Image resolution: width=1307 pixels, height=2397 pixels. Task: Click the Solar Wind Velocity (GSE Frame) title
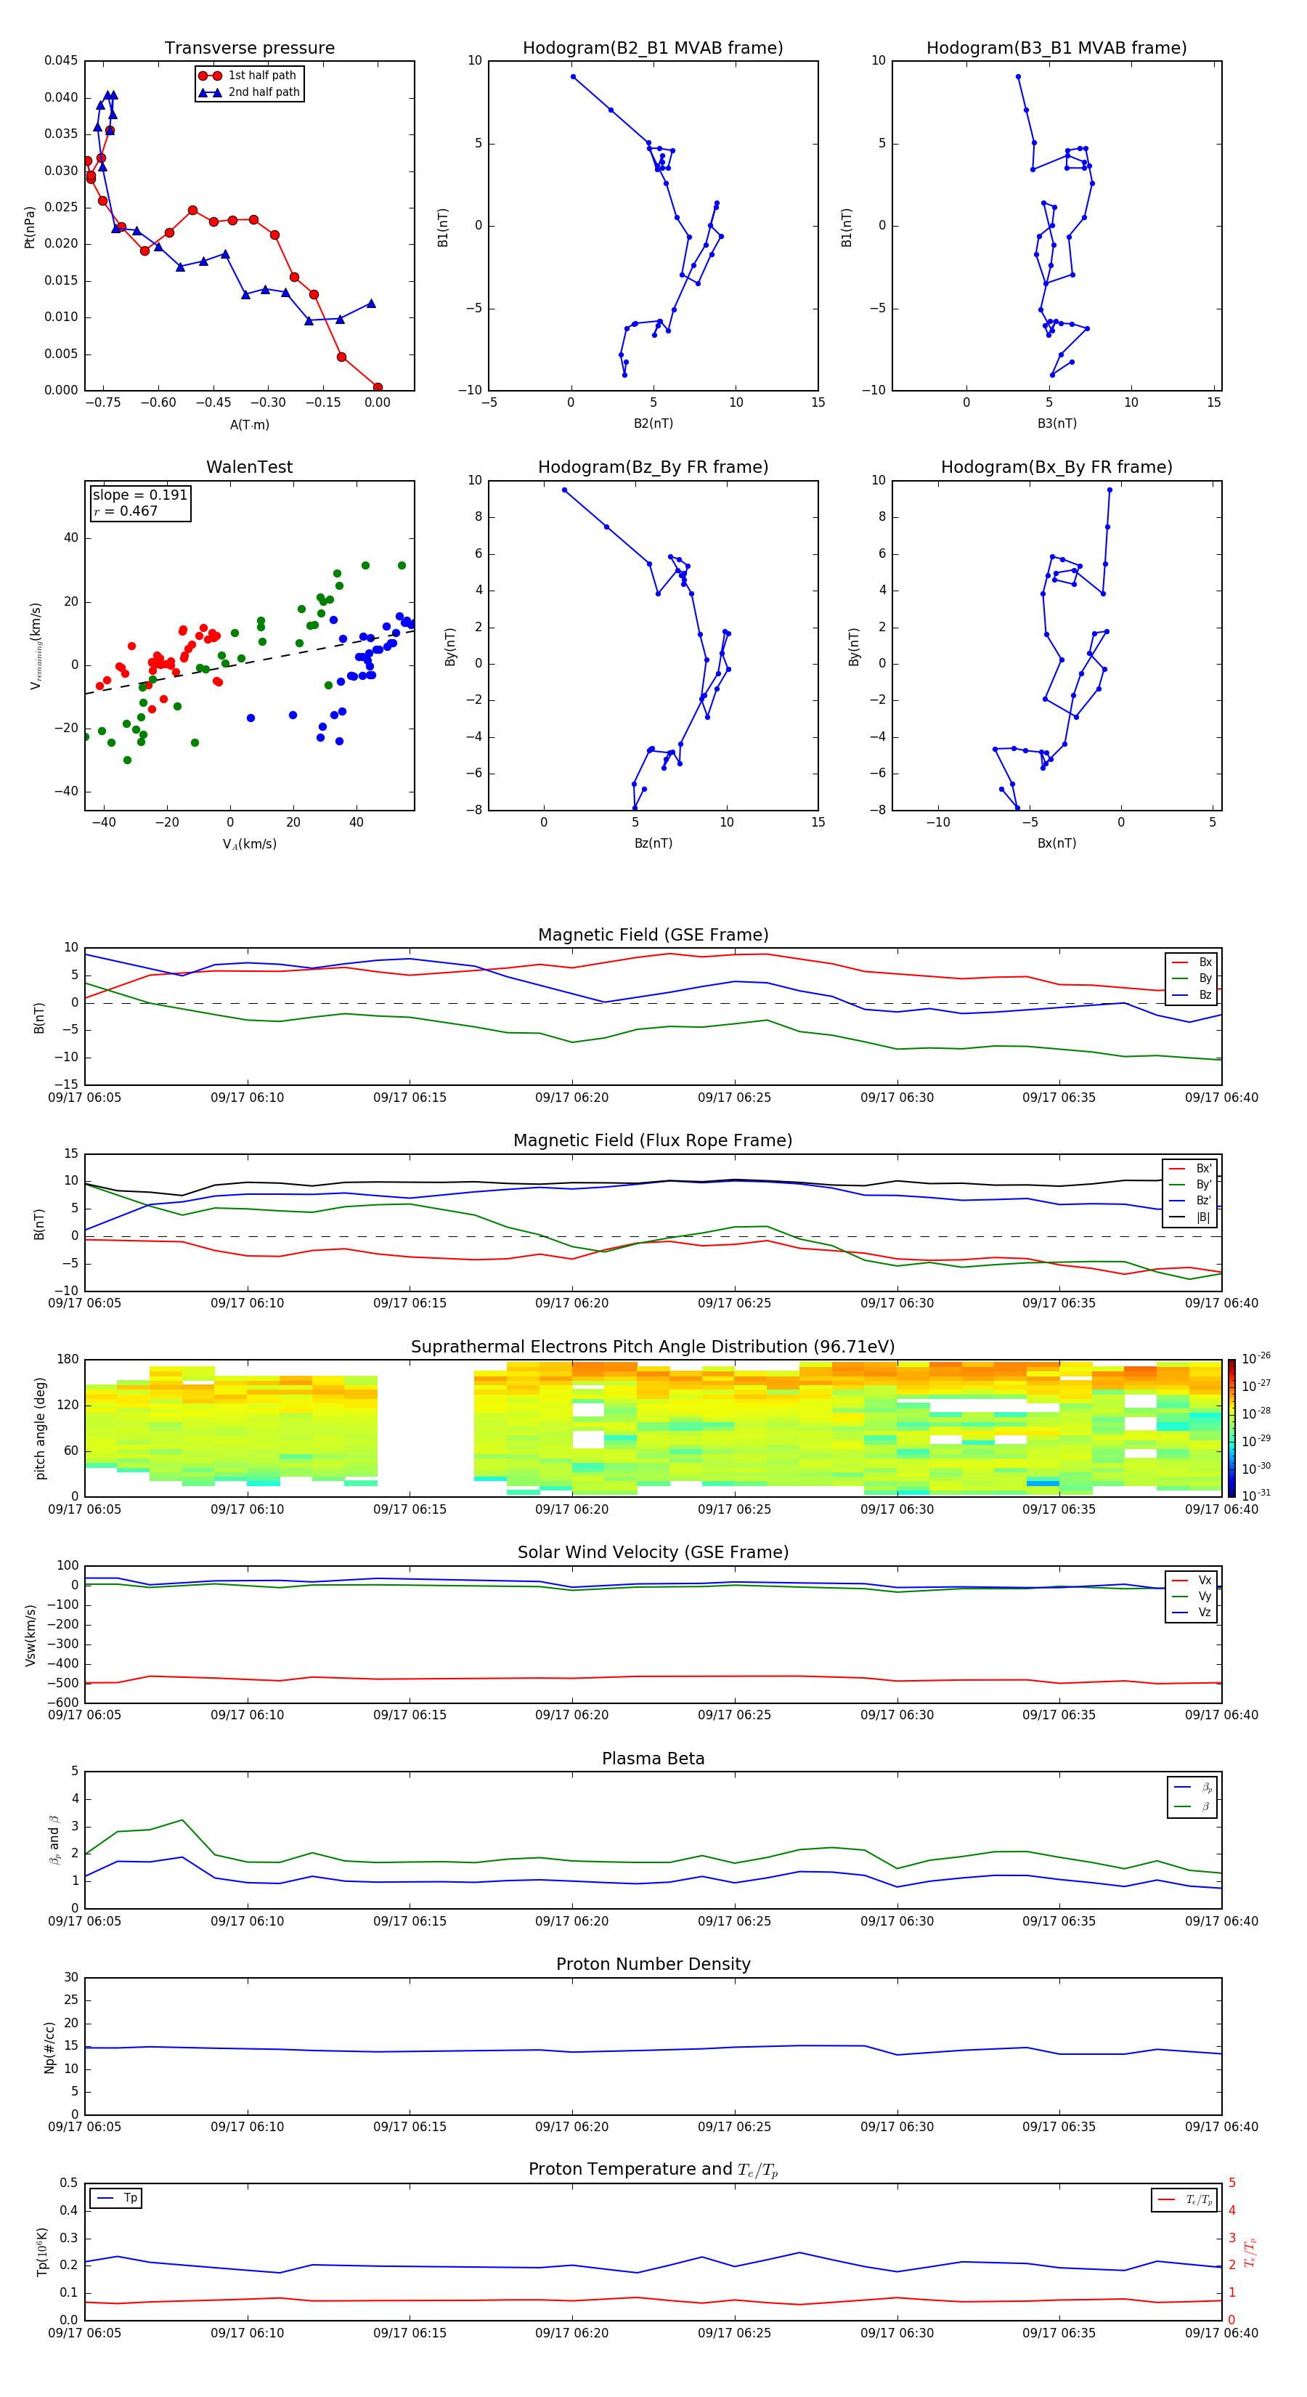tap(653, 1553)
